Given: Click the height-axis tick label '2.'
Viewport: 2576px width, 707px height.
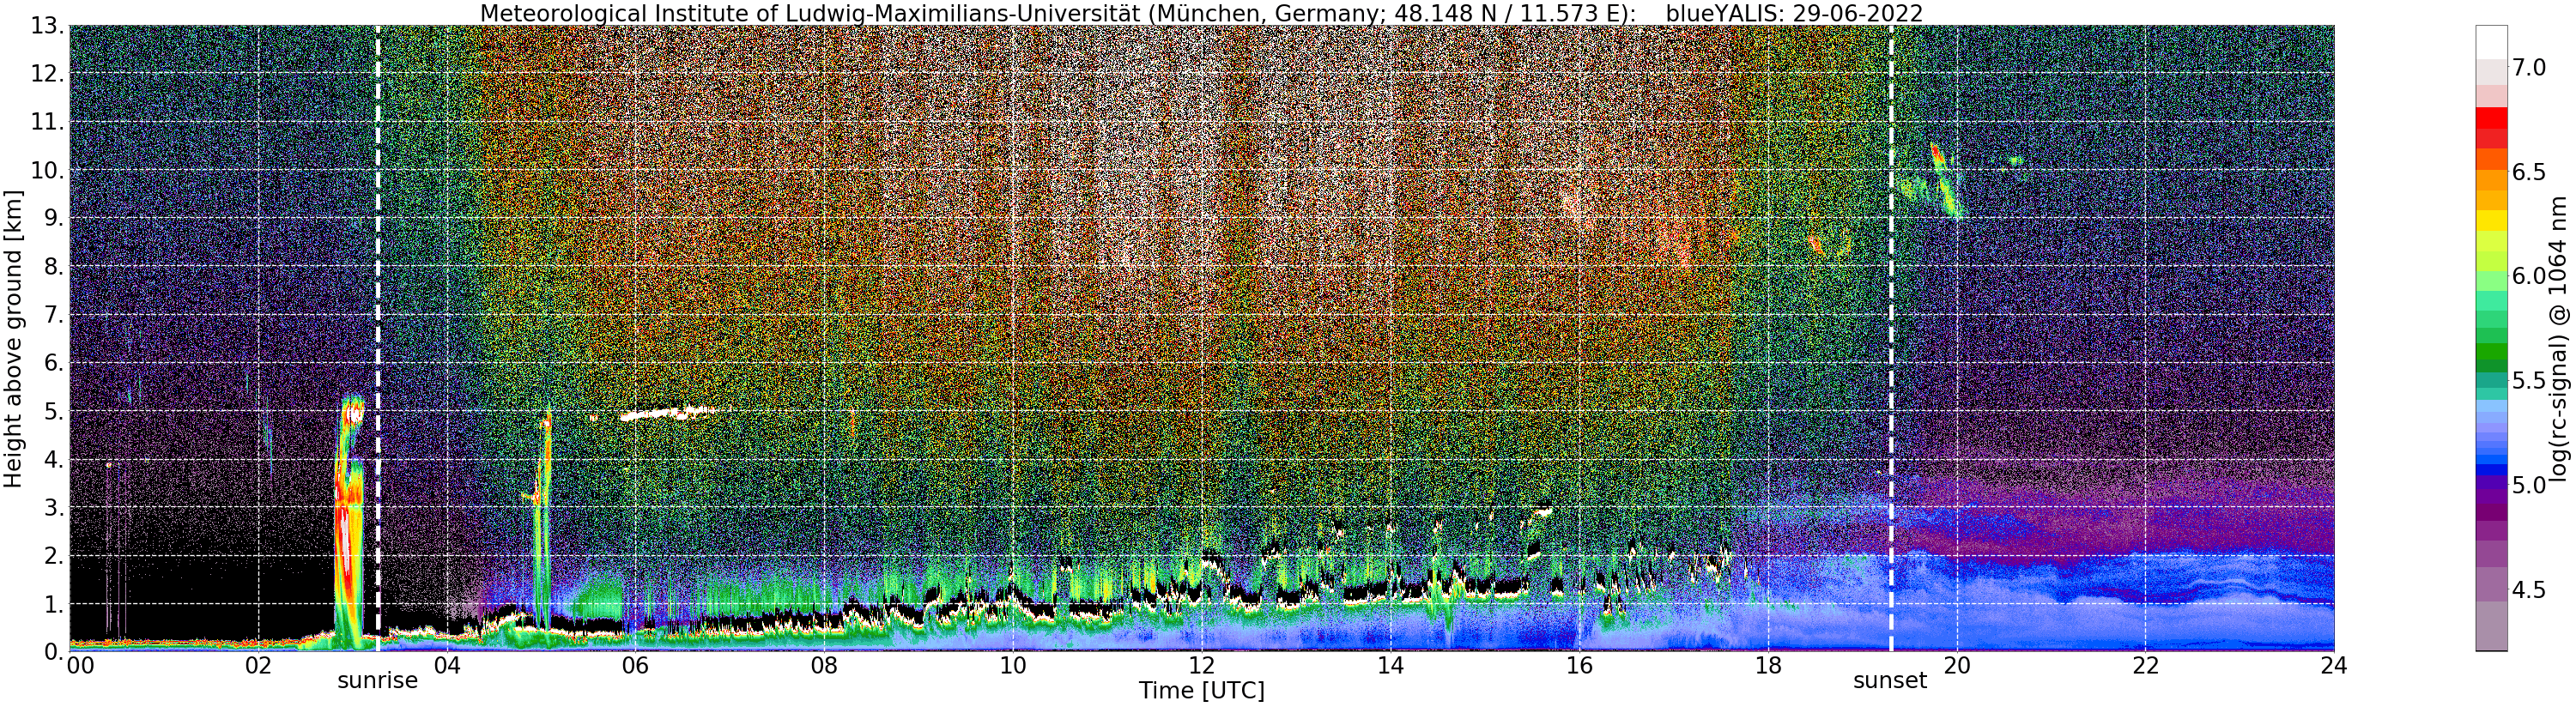Looking at the screenshot, I should tap(54, 555).
